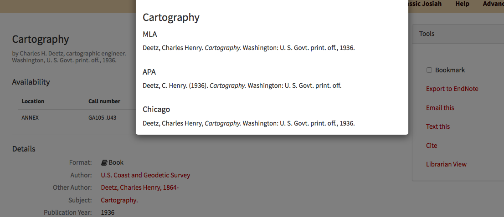Click the Book format icon
Viewport: 504px width, 217px height.
pos(104,162)
